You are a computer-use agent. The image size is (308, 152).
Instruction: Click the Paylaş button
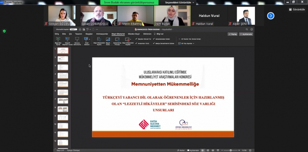(233, 34)
